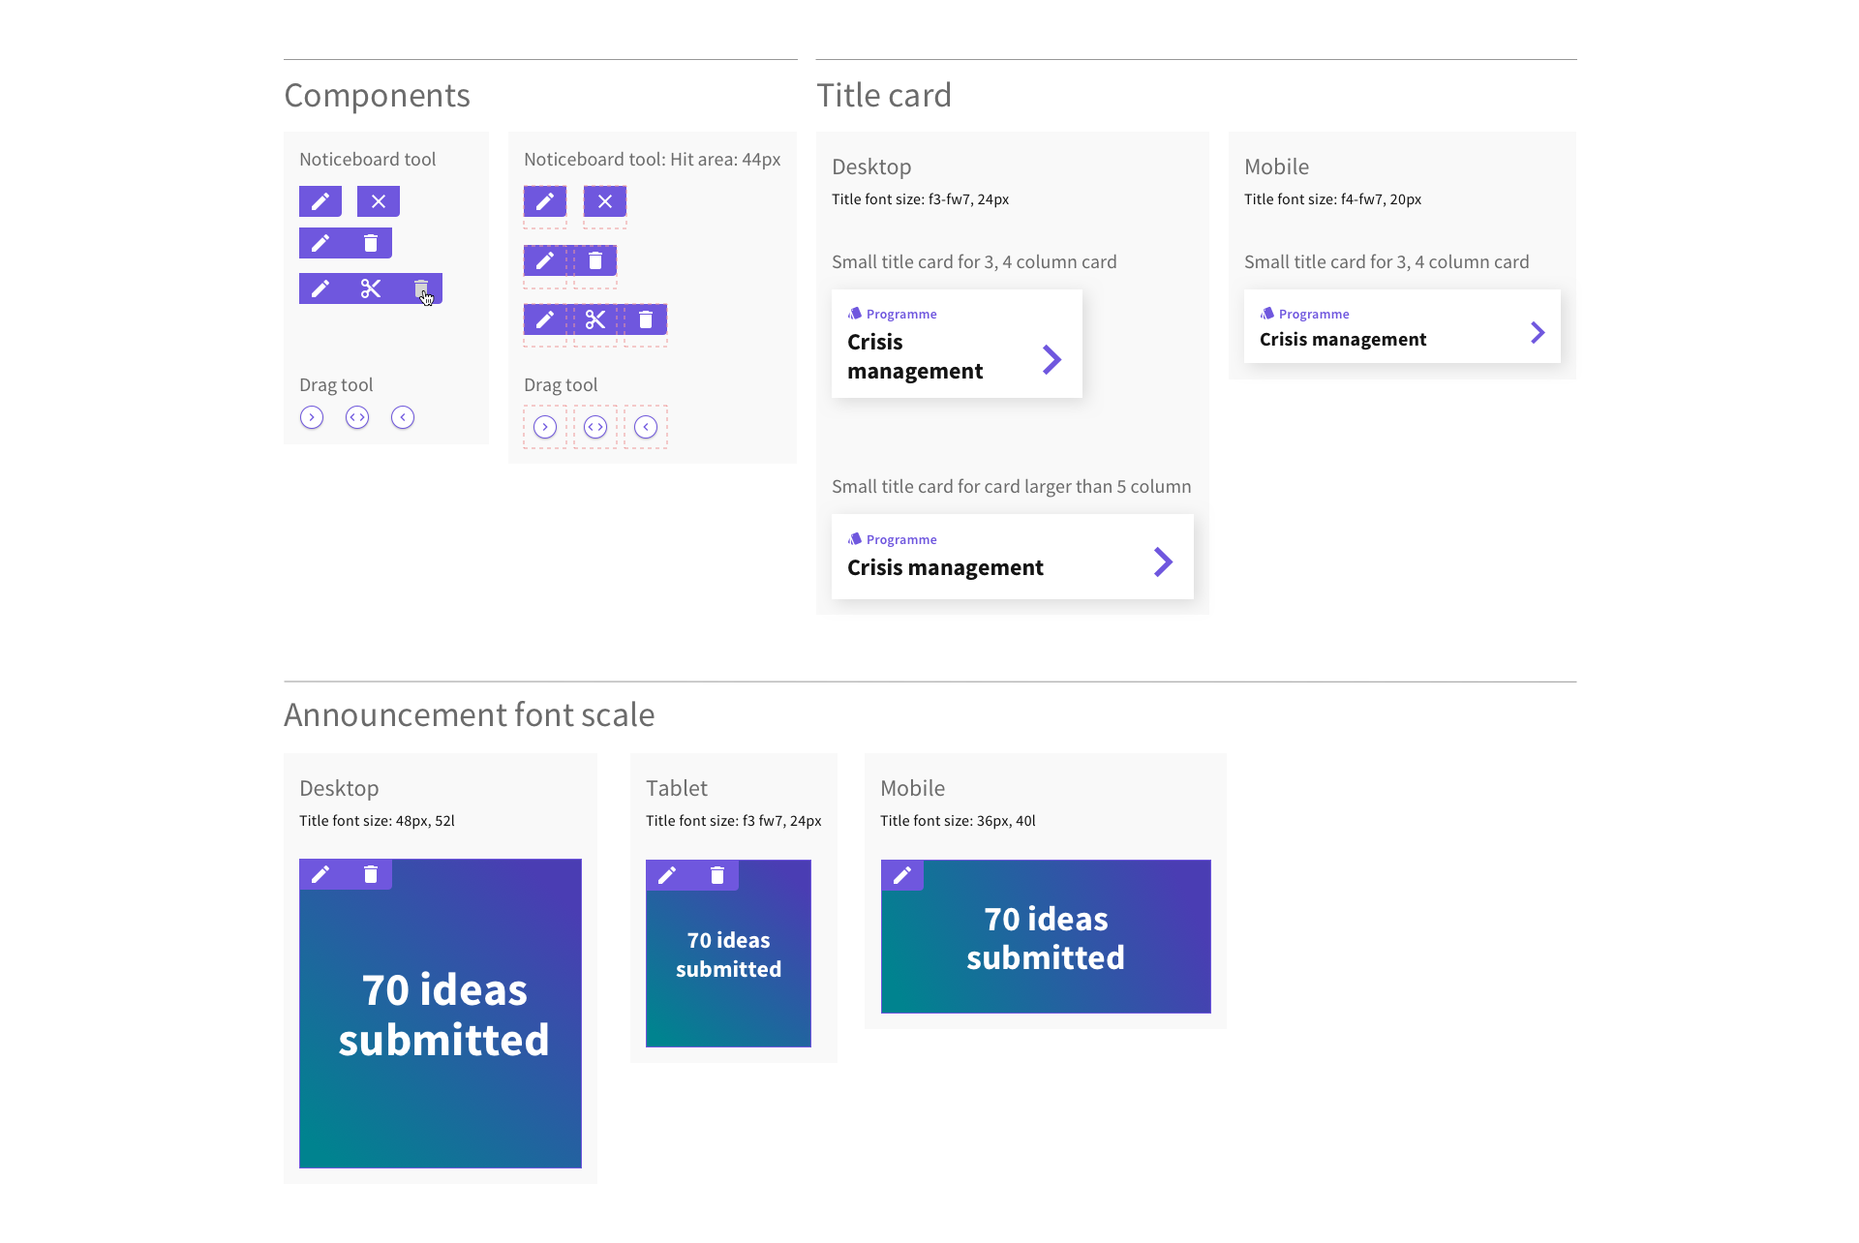Click right-arrow drag circle under first Drag tool
The image size is (1859, 1243).
click(x=312, y=417)
